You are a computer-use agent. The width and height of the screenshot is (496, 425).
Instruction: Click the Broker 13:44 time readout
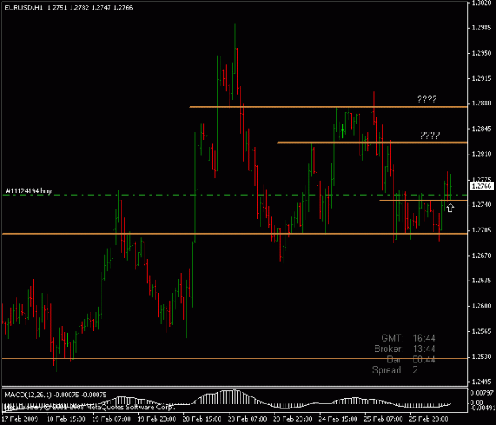(x=405, y=349)
